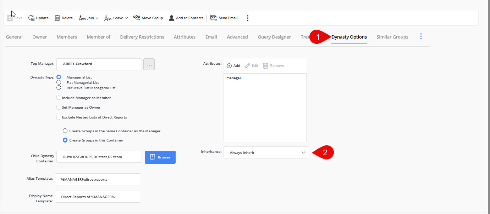Screen dimensions: 490x214
Task: Select the Flat Managerial List option
Action: tap(58, 82)
